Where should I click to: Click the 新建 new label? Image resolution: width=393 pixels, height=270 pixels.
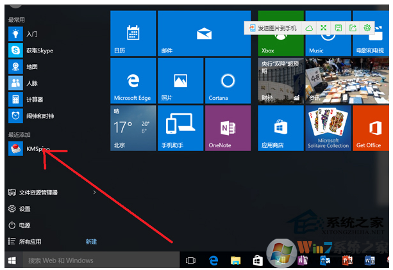(x=91, y=241)
